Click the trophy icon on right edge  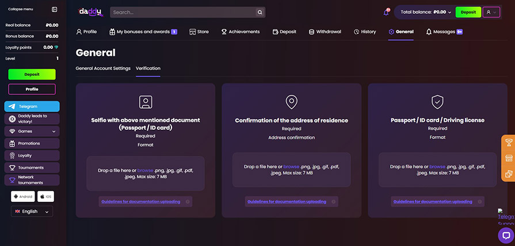coord(509,143)
